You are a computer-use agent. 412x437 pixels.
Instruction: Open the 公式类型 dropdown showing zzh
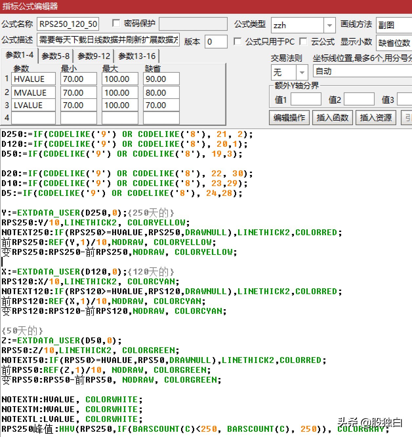330,25
